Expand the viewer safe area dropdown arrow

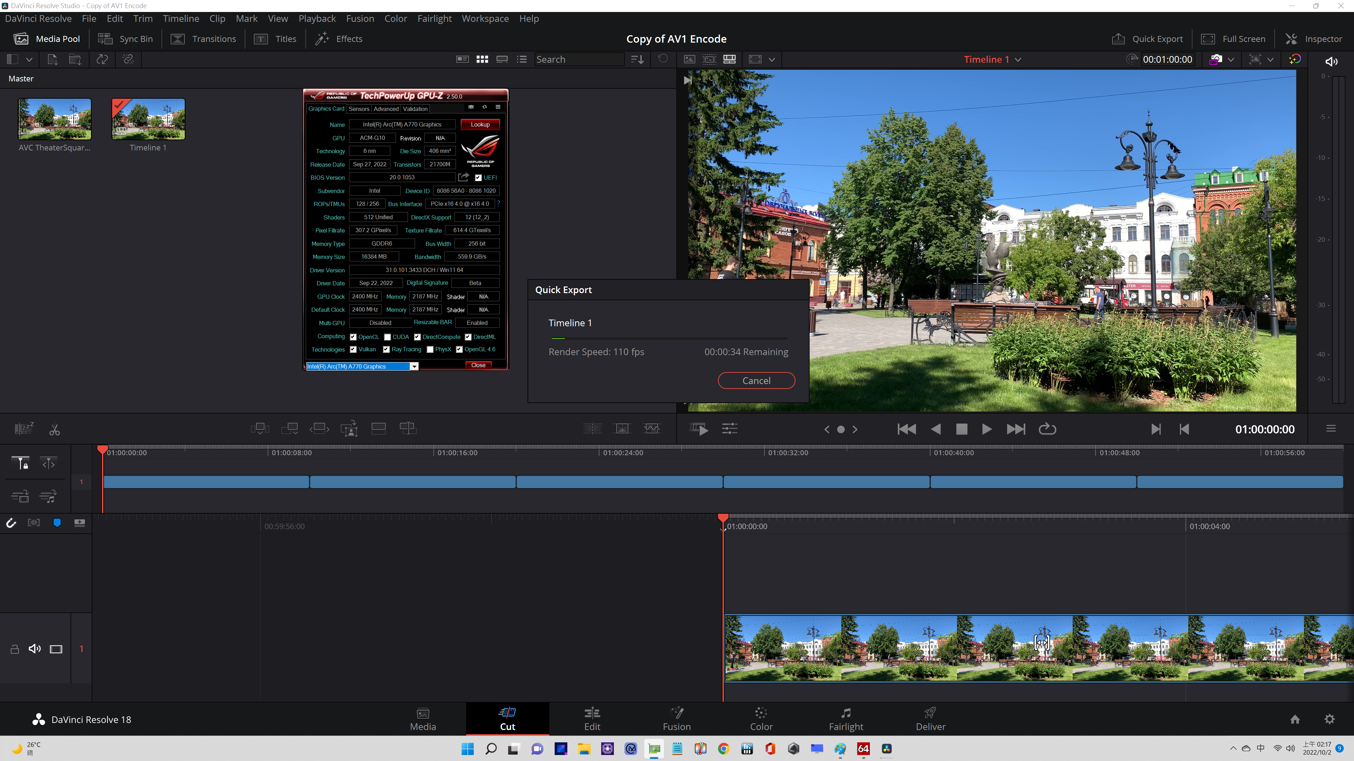pyautogui.click(x=771, y=59)
